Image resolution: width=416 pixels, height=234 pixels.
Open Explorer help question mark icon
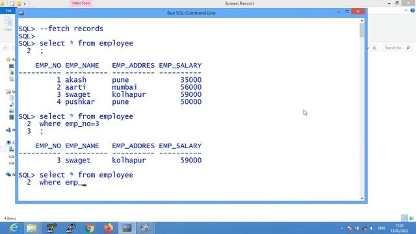[412, 10]
